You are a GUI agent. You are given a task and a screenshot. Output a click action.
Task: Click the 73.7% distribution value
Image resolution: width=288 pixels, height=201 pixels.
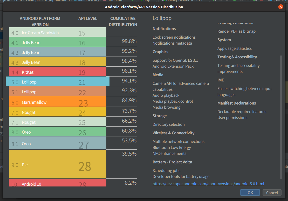point(129,111)
